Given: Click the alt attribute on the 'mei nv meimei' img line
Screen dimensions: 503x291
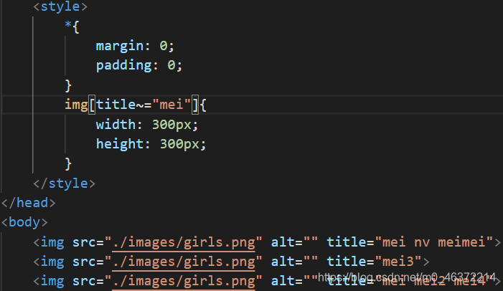Looking at the screenshot, I should tap(294, 242).
